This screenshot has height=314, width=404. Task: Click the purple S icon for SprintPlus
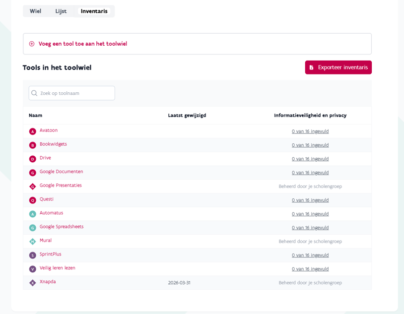(x=32, y=255)
